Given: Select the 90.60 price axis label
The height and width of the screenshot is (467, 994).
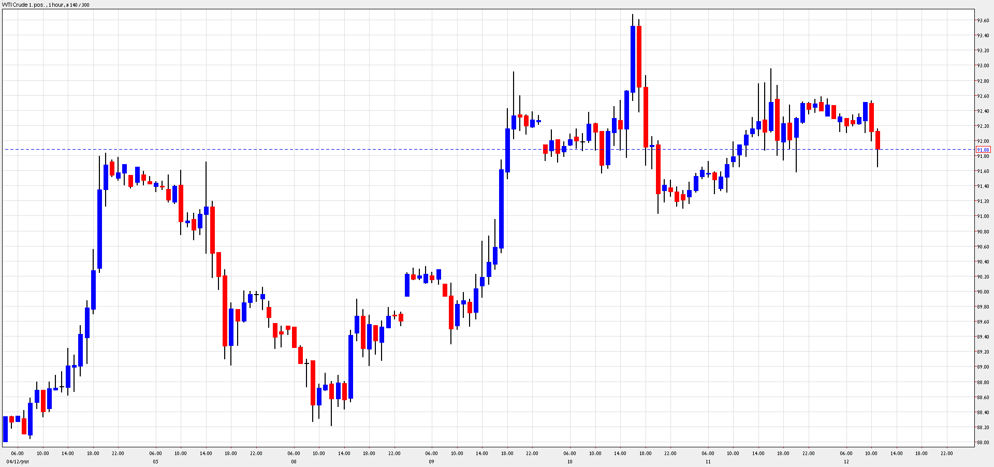Looking at the screenshot, I should point(983,247).
